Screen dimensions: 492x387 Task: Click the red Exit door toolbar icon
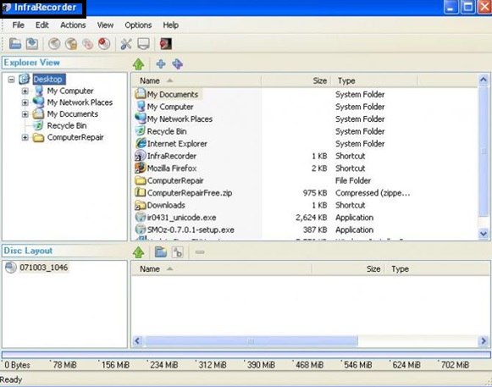pos(166,44)
